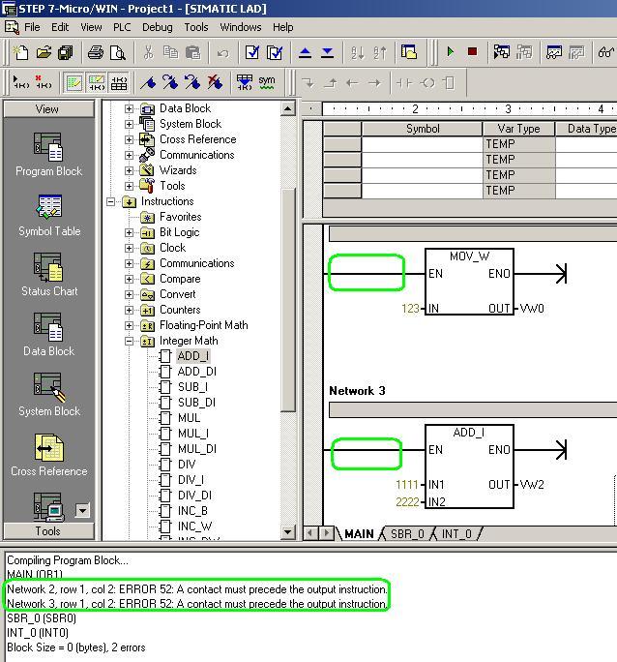Click the Print Preview icon
The image size is (617, 662).
(x=118, y=52)
